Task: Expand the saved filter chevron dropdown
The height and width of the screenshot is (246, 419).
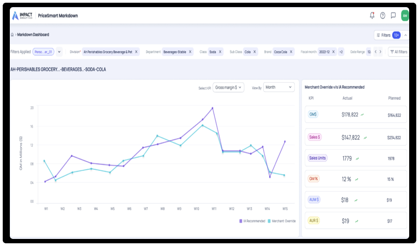Action: [x=59, y=52]
